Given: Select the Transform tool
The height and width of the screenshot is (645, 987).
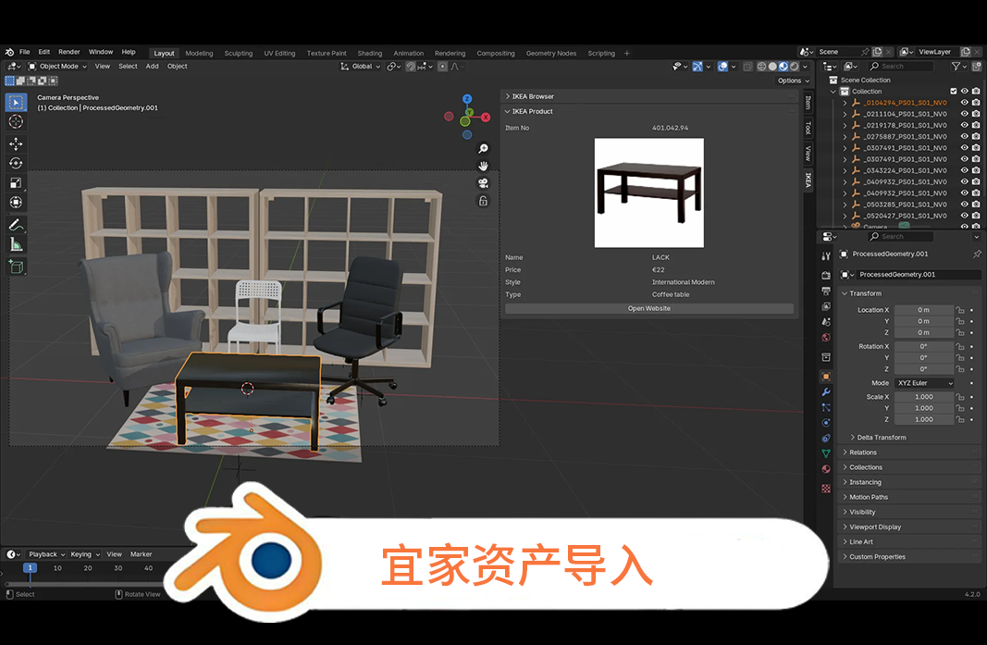Looking at the screenshot, I should 17,202.
